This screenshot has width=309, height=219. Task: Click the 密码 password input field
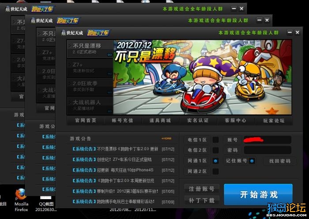click(x=268, y=150)
